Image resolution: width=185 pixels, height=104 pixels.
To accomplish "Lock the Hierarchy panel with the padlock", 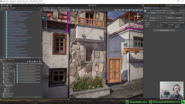I will pyautogui.click(x=39, y=8).
